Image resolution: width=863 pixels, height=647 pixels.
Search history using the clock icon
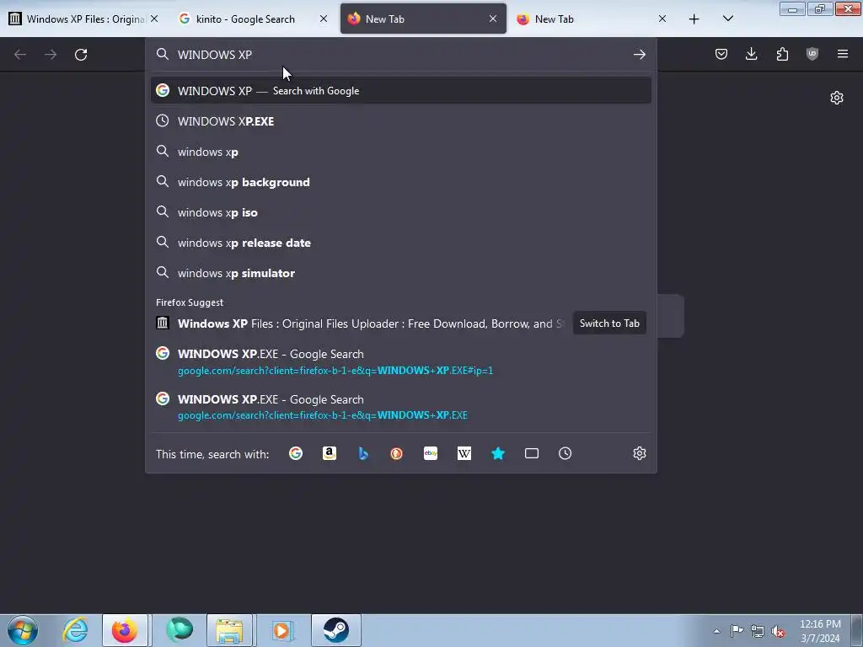566,453
